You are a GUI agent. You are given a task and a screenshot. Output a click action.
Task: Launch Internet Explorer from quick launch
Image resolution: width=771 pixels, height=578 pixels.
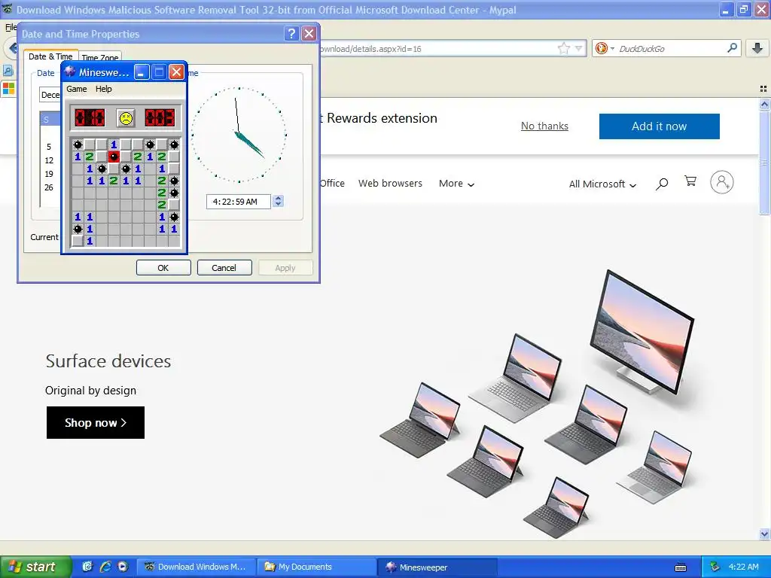tap(105, 567)
